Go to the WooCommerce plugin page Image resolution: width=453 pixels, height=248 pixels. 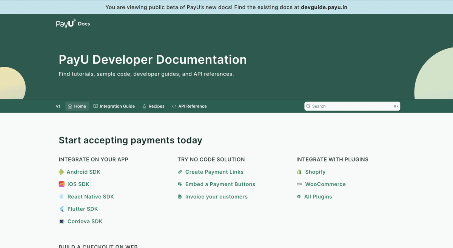coord(325,184)
